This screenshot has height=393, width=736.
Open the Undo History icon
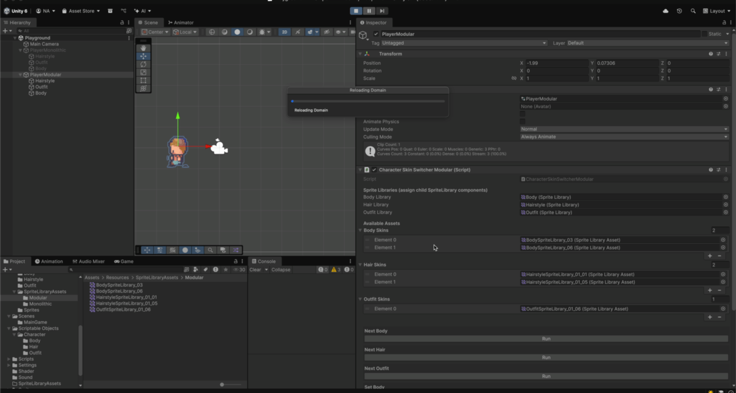coord(679,11)
